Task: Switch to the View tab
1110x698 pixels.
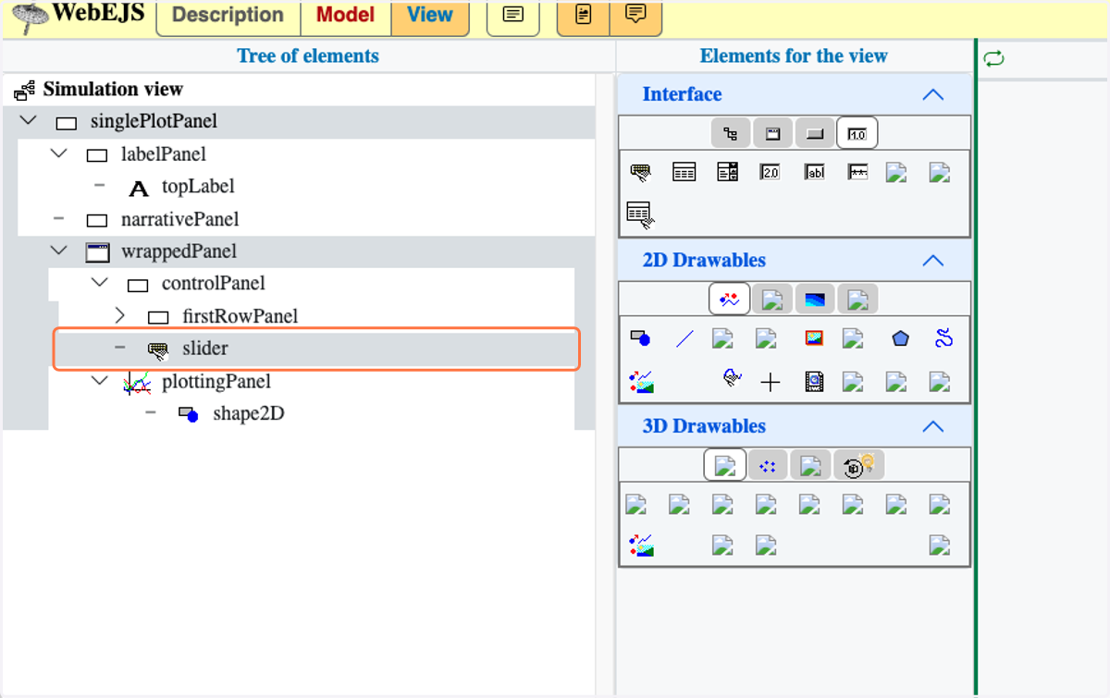Action: point(430,16)
